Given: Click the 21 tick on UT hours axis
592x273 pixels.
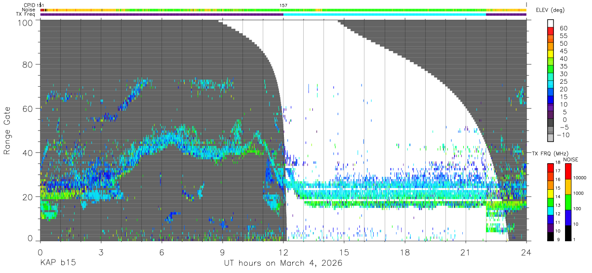Looking at the screenshot, I should (x=466, y=252).
